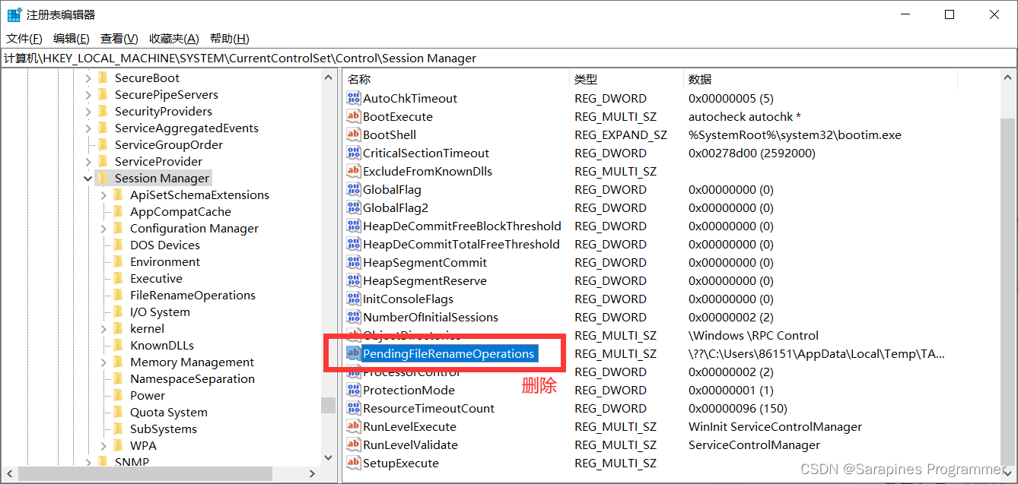
Task: Click the GlobalFlag2 value icon
Action: pyautogui.click(x=353, y=207)
